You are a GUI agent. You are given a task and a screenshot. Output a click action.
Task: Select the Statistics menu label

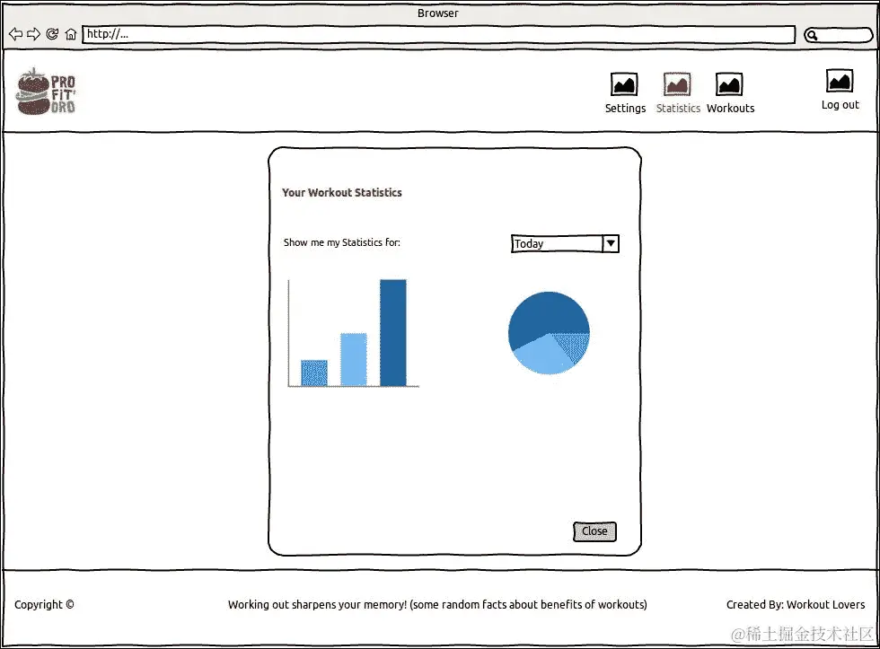(678, 109)
